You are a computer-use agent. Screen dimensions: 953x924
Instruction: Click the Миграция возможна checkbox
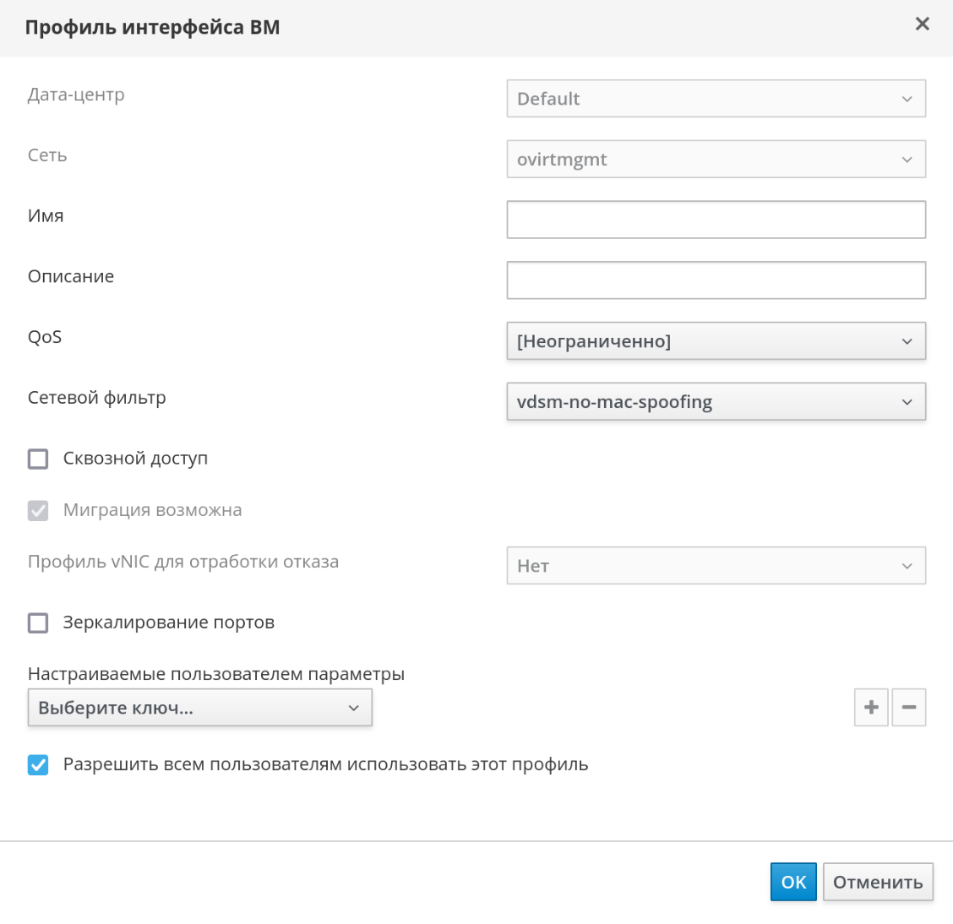pos(38,511)
